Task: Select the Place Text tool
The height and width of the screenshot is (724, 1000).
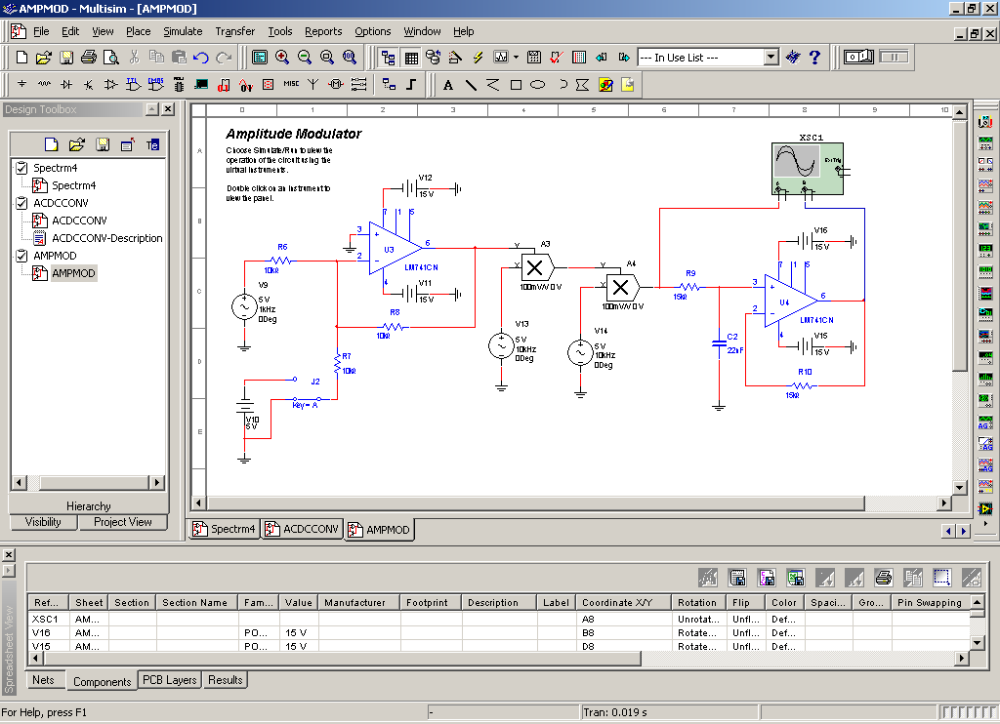Action: 448,85
